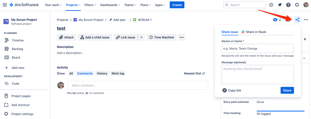311x119 pixels.
Task: Open the app switcher grid icon
Action: pos(5,5)
